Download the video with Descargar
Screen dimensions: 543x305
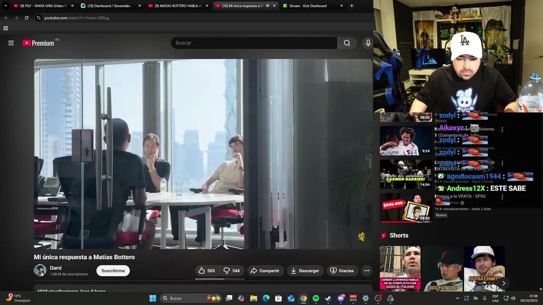(305, 271)
